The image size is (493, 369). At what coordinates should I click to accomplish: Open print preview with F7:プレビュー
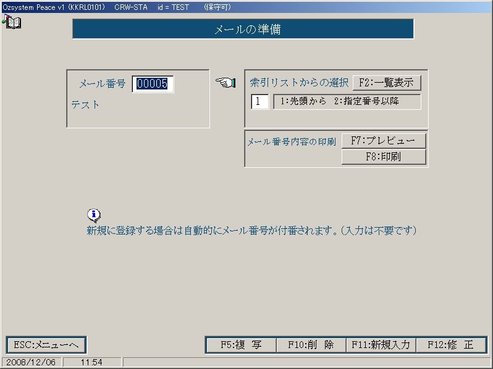[x=384, y=140]
